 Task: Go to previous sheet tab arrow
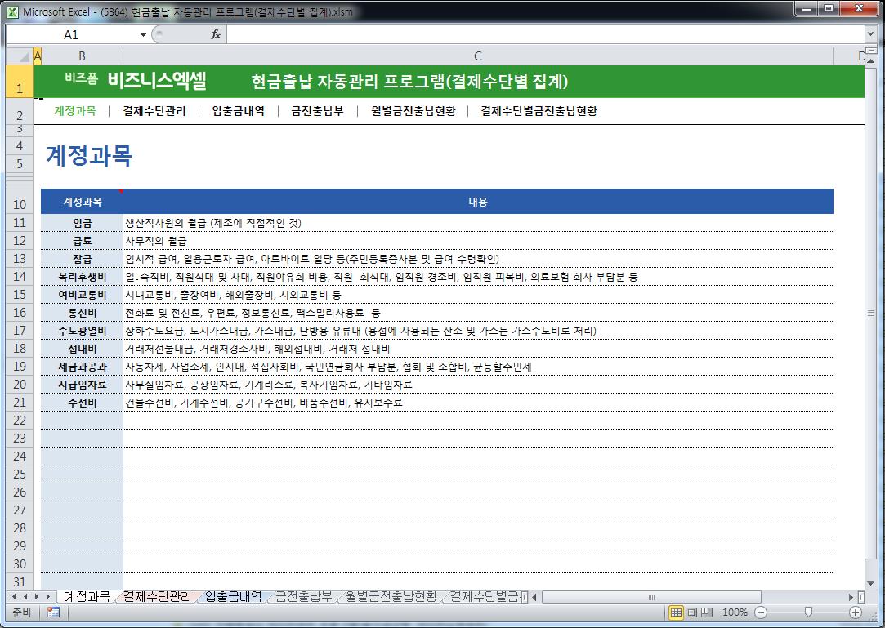click(25, 596)
